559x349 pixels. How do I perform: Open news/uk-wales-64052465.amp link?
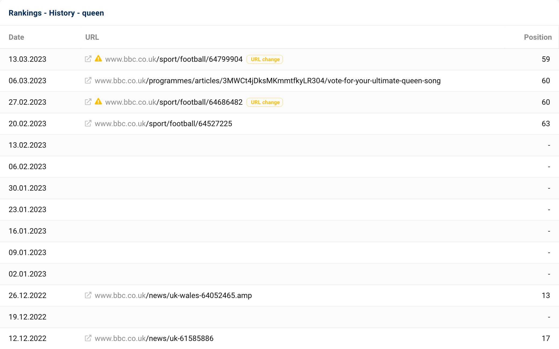click(x=173, y=296)
